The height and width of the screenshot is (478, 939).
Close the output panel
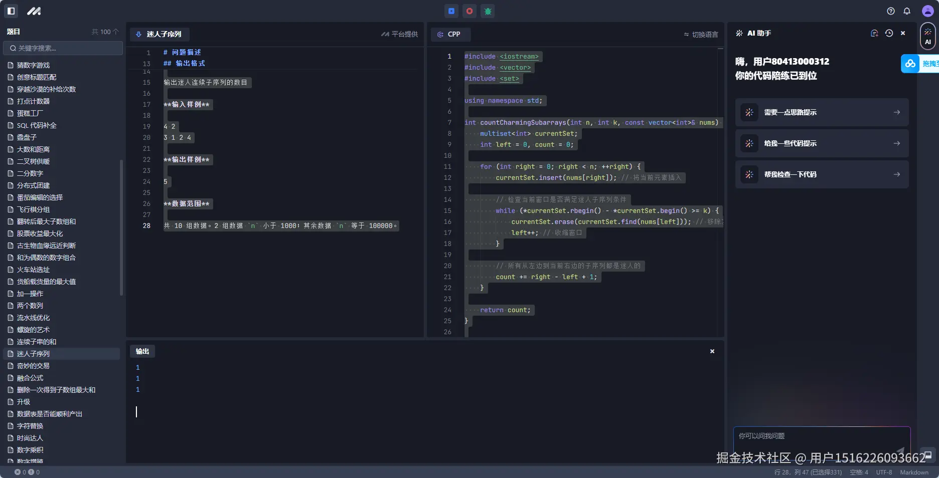712,351
